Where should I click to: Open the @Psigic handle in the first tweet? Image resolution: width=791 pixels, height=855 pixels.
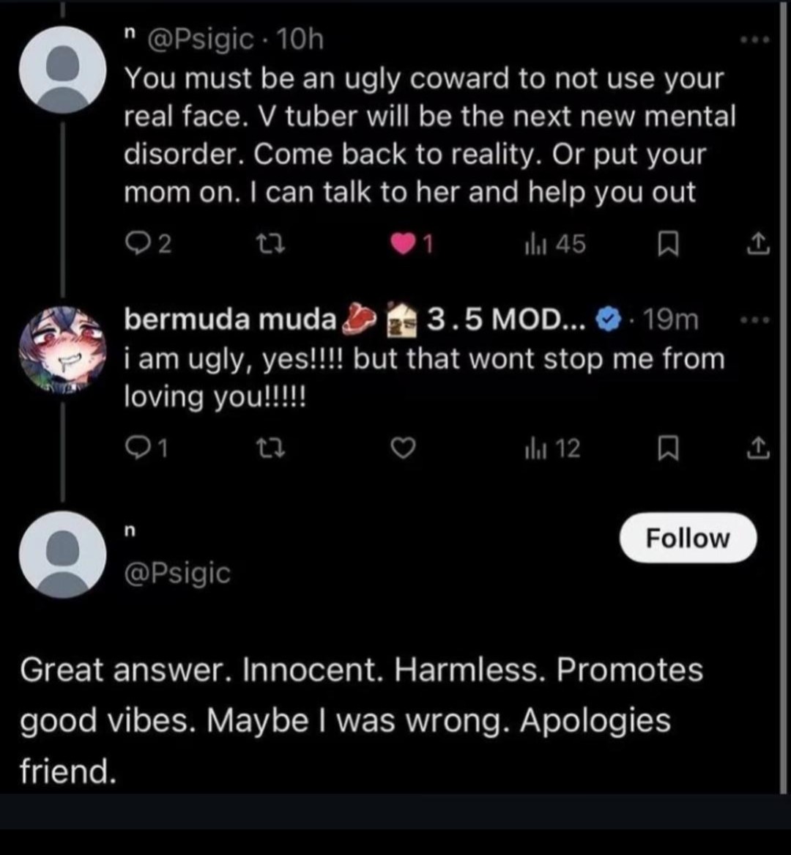(x=200, y=40)
